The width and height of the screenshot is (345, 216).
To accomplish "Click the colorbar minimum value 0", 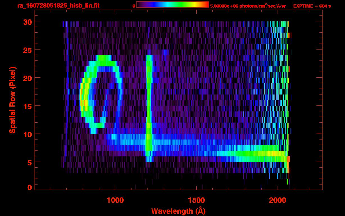I will pos(134,6).
